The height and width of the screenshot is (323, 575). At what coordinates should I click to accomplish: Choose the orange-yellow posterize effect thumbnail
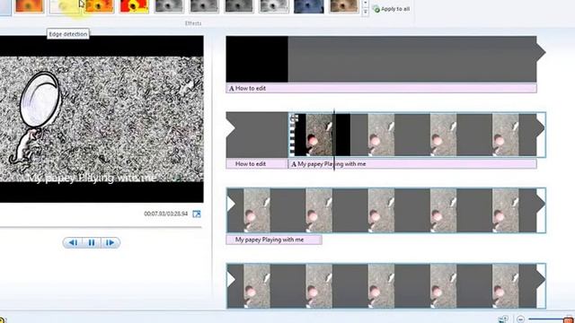pyautogui.click(x=99, y=6)
